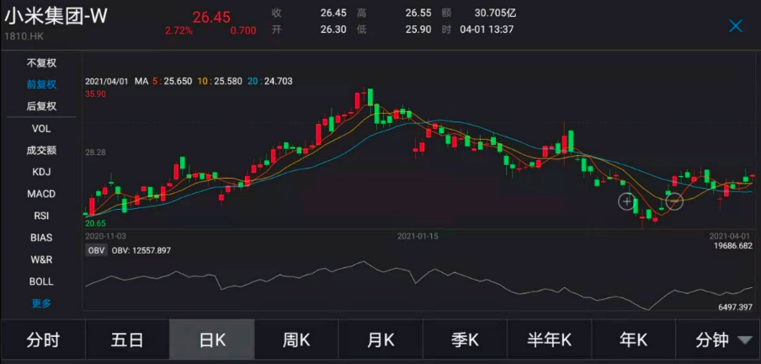
Task: Open the 月K monthly chart tab
Action: tap(380, 340)
